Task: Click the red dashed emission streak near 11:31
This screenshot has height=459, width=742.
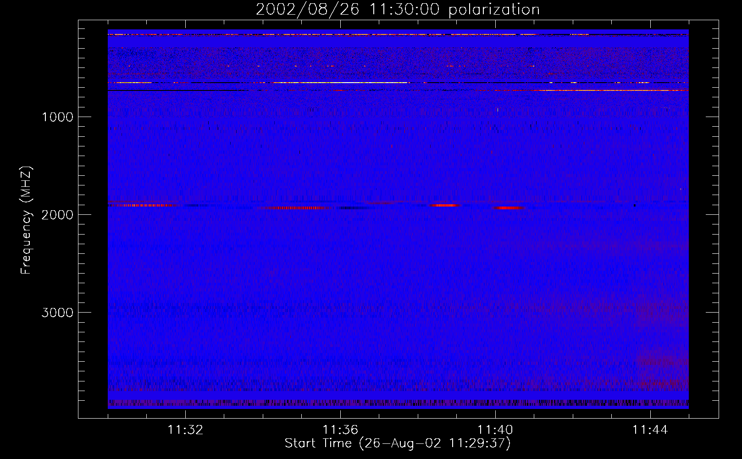Action: (143, 205)
